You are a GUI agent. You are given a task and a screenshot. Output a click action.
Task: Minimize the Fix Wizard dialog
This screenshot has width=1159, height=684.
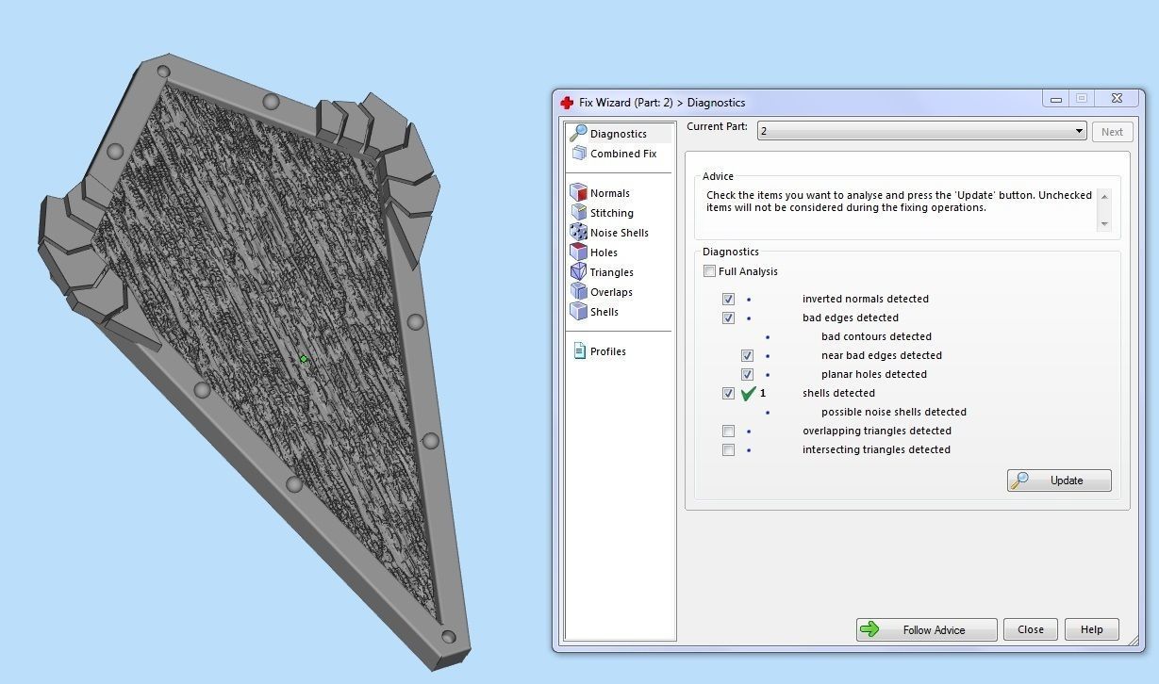coord(1056,99)
